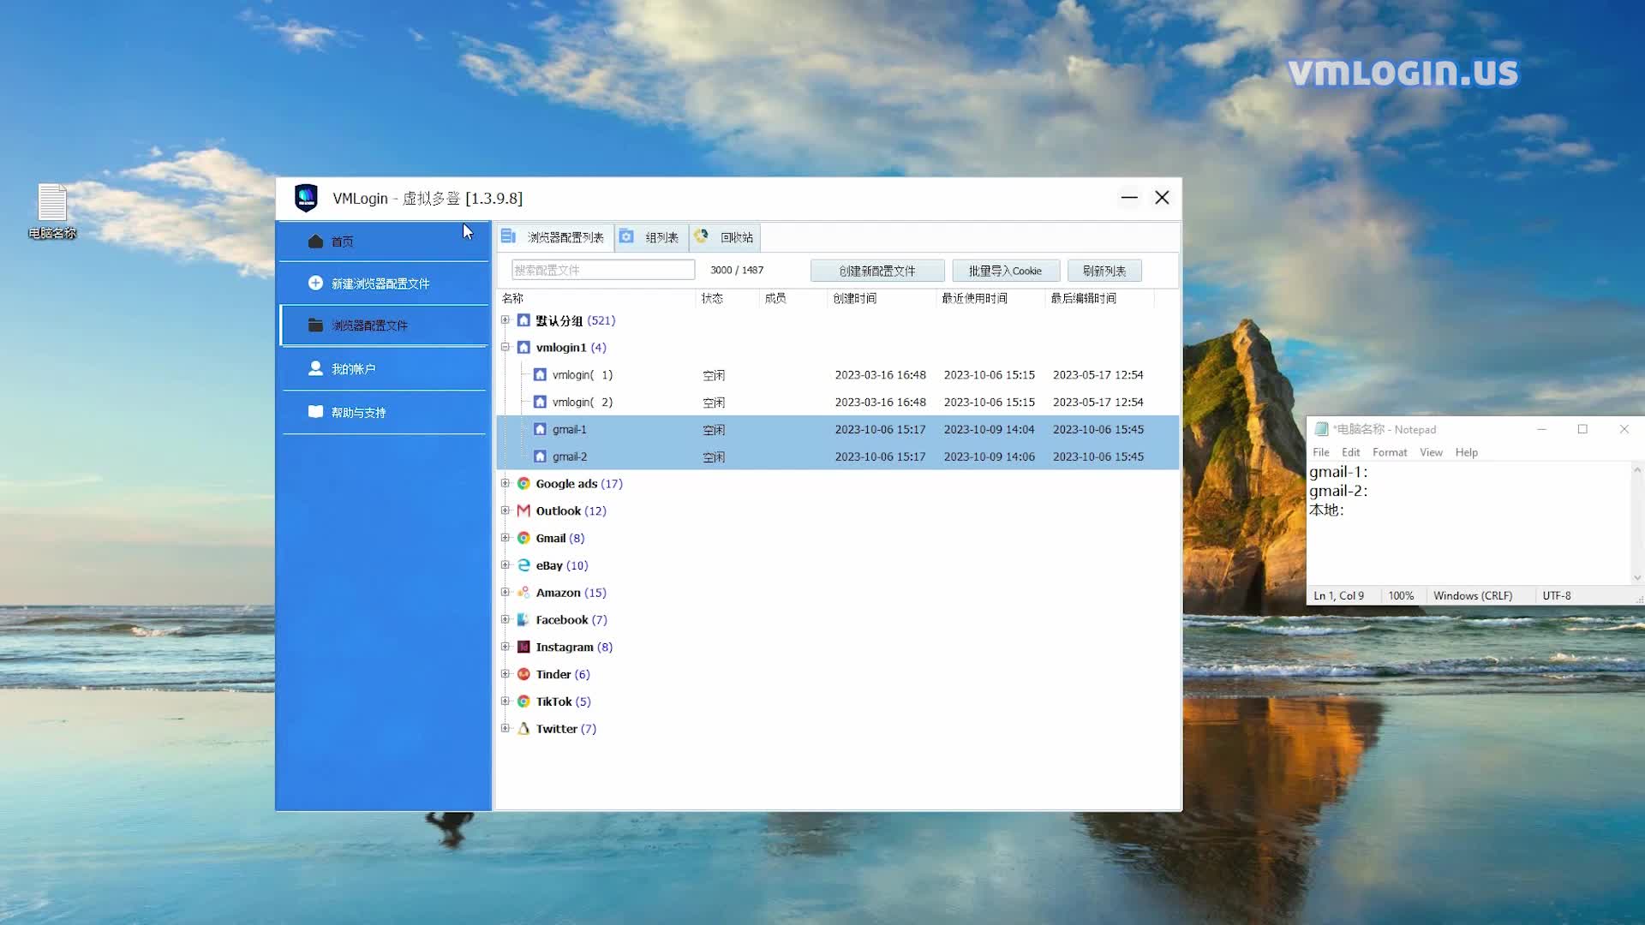Open the Notepad View menu
Image resolution: width=1645 pixels, height=925 pixels.
(x=1431, y=452)
